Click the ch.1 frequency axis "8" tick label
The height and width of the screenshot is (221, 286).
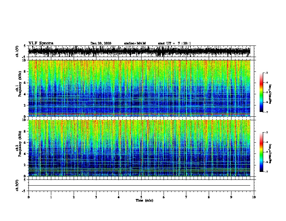pos(25,71)
